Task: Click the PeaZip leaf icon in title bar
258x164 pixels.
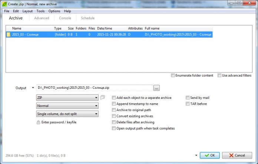Action: 3,3
